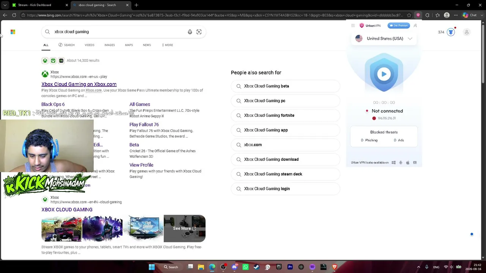
Task: Switch to the SEARCH tab
Action: click(x=66, y=45)
